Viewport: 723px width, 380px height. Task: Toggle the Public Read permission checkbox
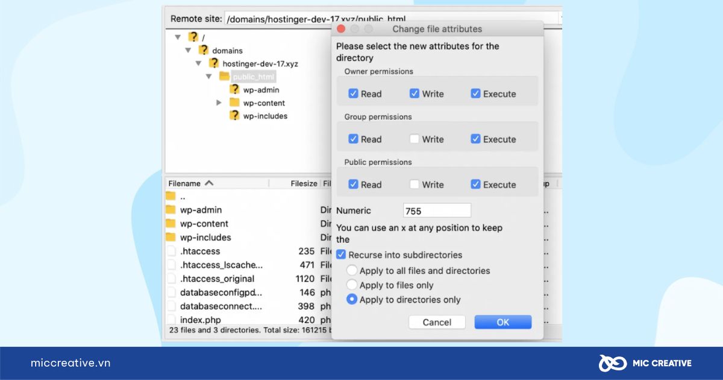[x=354, y=184]
